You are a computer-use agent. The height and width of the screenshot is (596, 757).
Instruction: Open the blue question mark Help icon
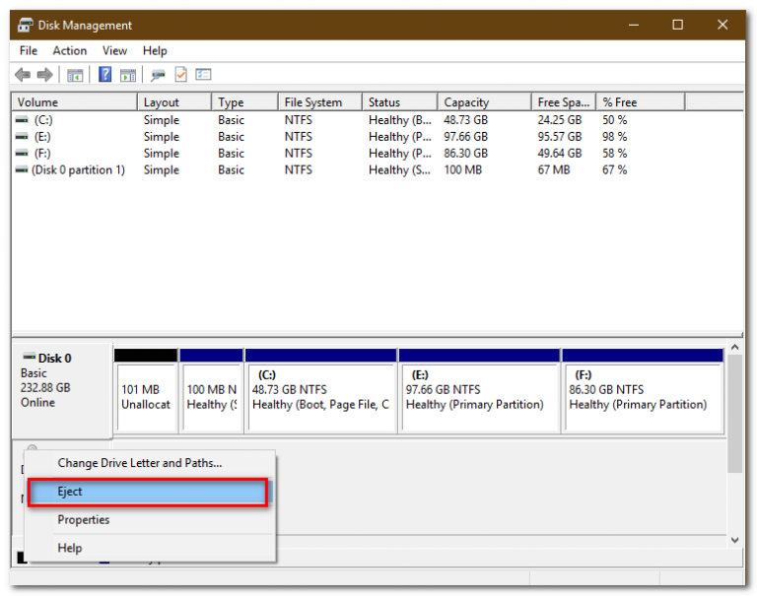pyautogui.click(x=104, y=74)
